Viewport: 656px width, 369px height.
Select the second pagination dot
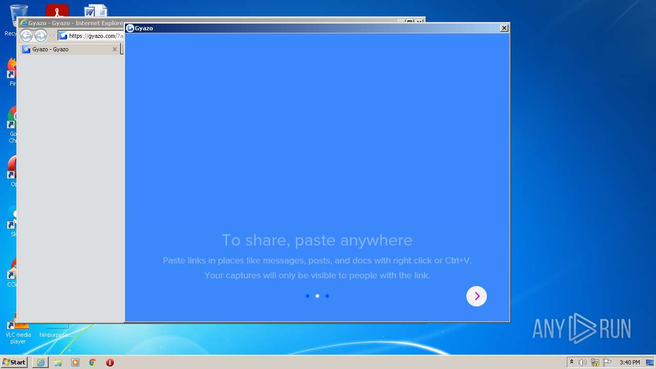[x=317, y=296]
